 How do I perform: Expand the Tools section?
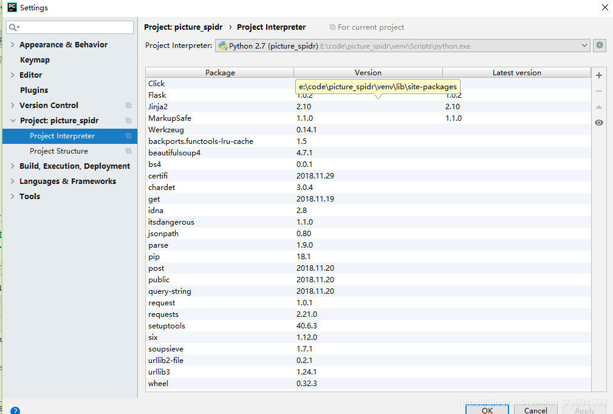pyautogui.click(x=13, y=197)
